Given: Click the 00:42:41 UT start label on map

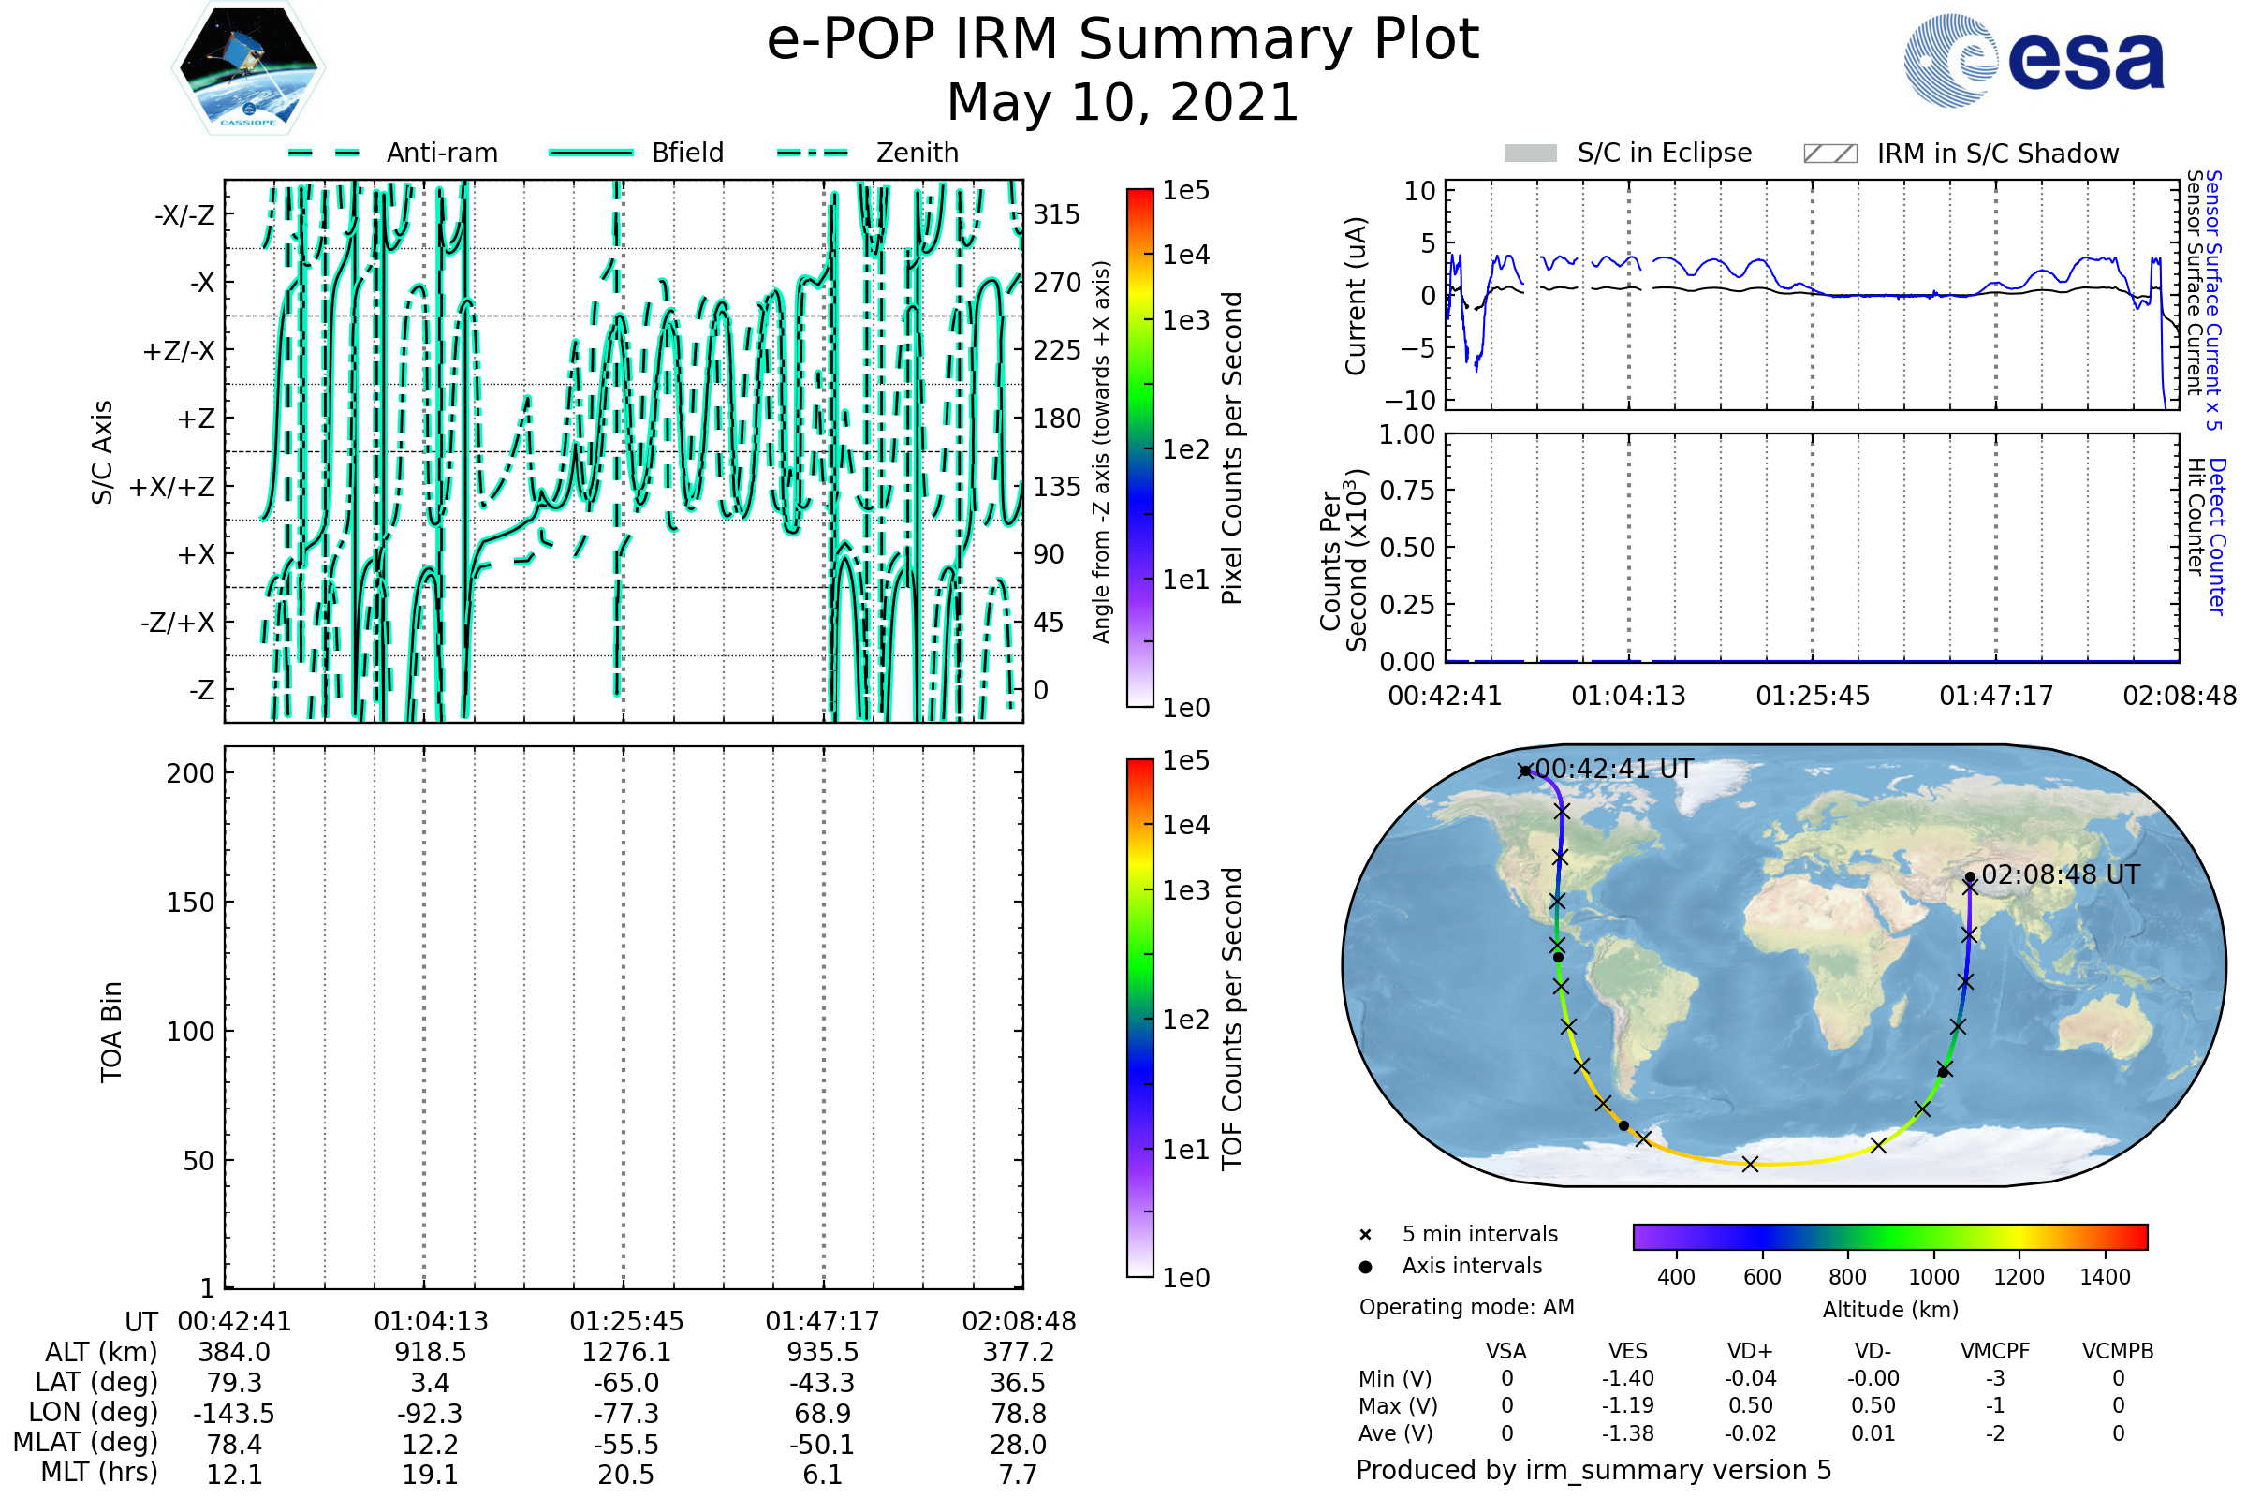Looking at the screenshot, I should point(1614,769).
